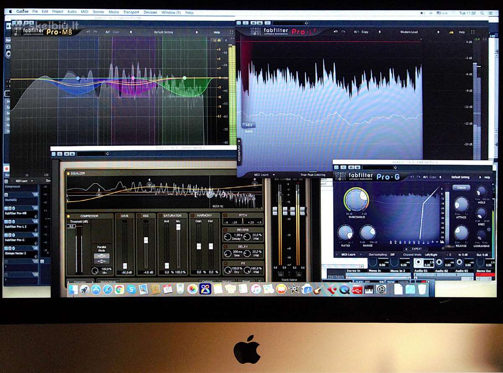Click the Nectar Options button

208,282
